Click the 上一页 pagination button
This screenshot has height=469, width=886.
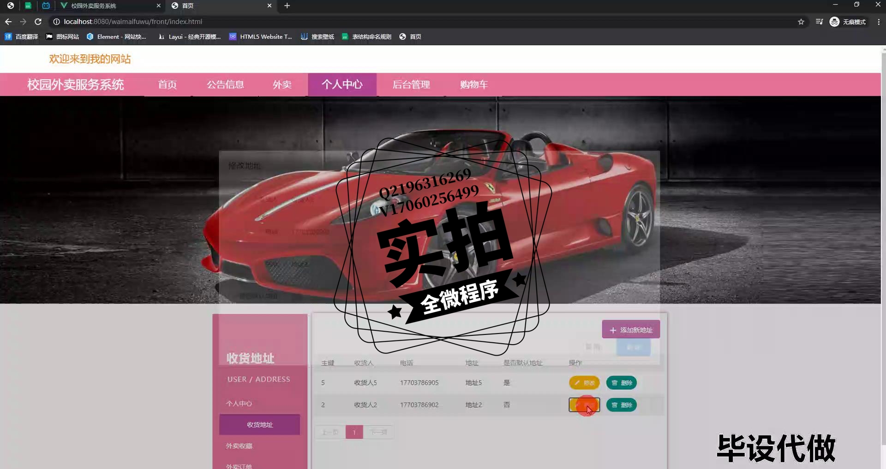[x=330, y=432]
